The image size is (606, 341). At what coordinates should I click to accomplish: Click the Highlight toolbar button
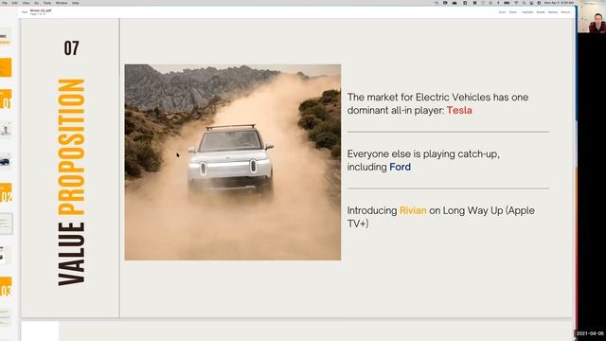(x=527, y=12)
